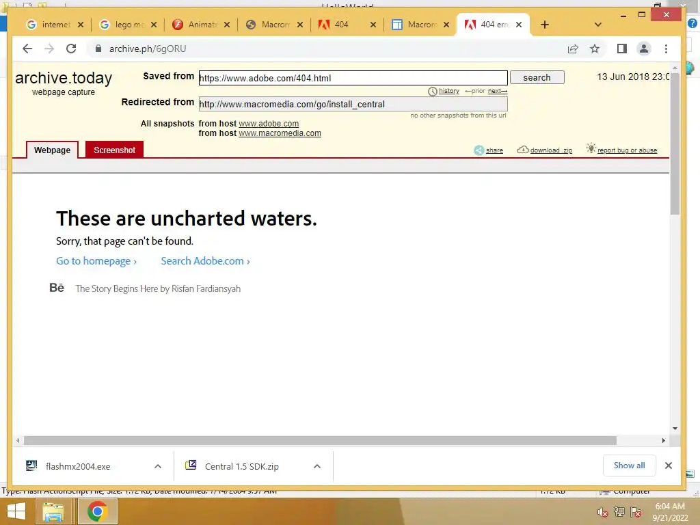Click the muted volume tray icon
The height and width of the screenshot is (525, 700).
tap(603, 512)
